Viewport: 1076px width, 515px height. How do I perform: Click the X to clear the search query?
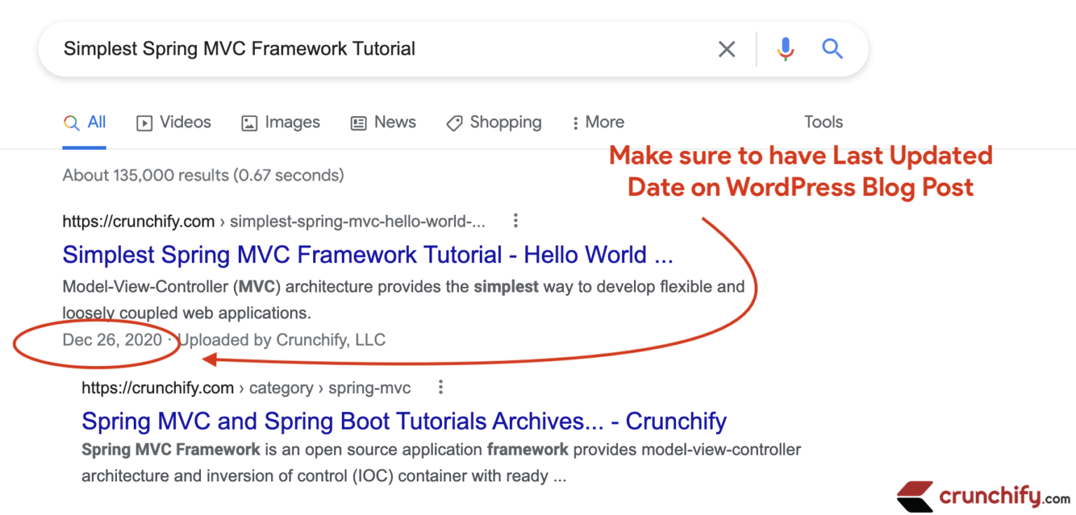point(726,48)
